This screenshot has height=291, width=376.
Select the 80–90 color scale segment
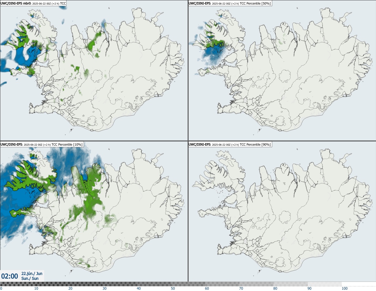(290, 284)
